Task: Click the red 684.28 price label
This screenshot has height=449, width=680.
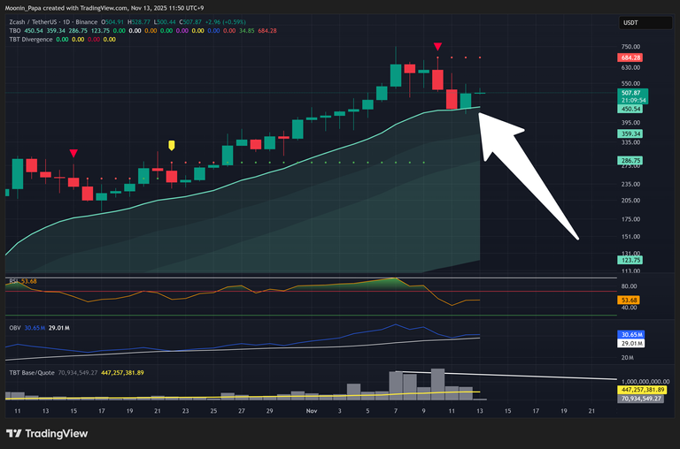Action: [x=630, y=57]
